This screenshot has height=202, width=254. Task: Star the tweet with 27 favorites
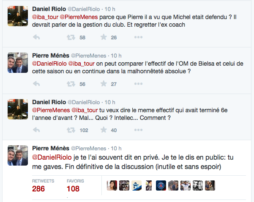[104, 83]
